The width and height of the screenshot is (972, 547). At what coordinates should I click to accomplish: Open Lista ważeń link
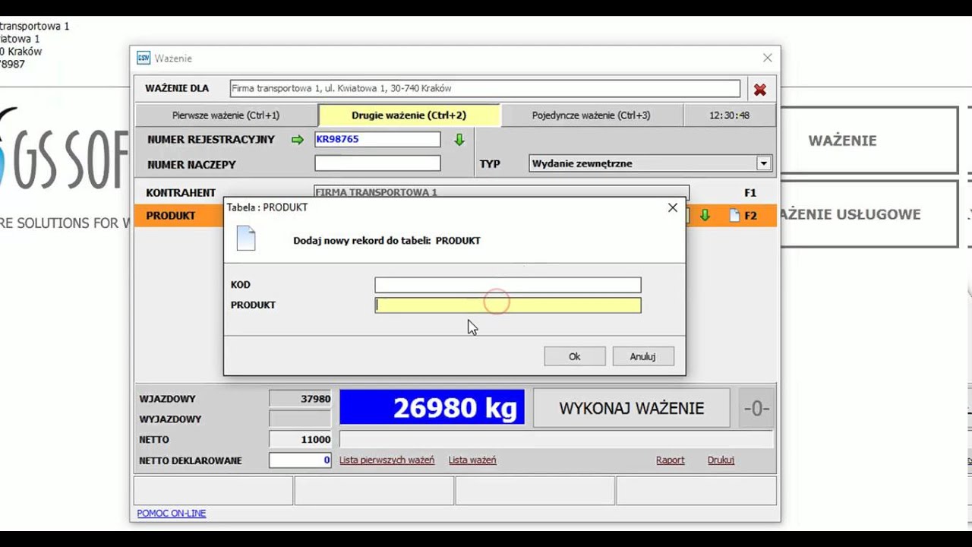coord(472,460)
